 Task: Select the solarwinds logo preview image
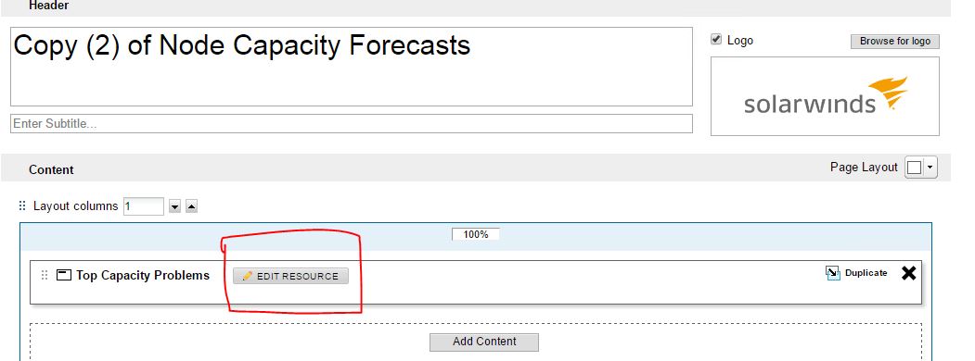pyautogui.click(x=825, y=96)
